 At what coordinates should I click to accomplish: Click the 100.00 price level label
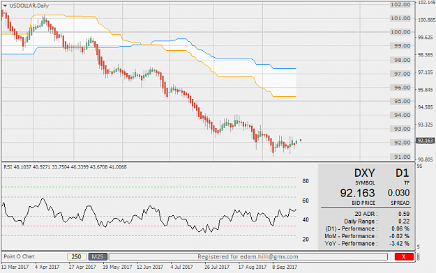tap(400, 32)
